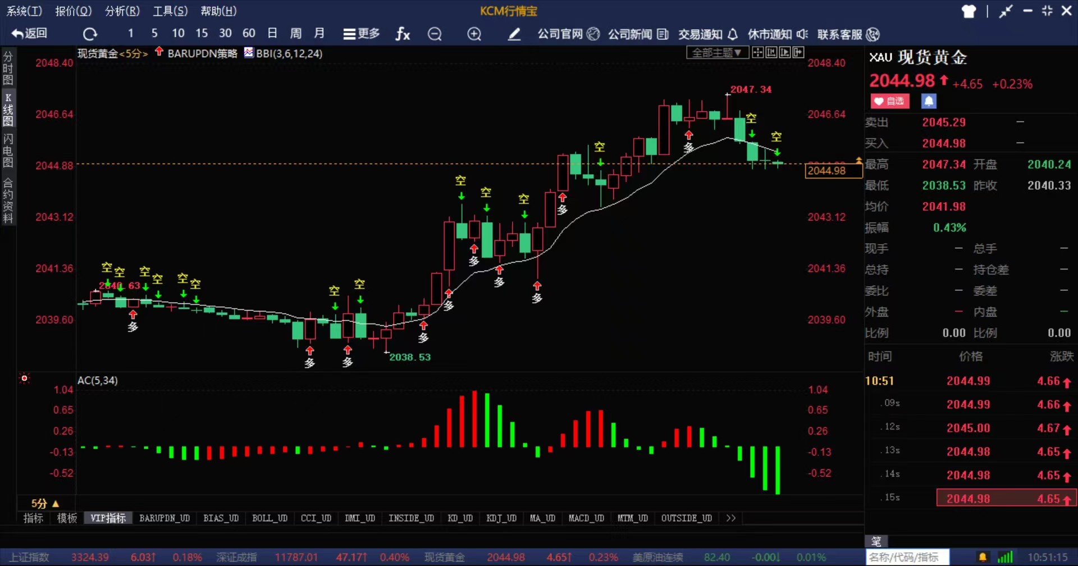
Task: Switch chart to weekly 周 period
Action: pyautogui.click(x=296, y=33)
